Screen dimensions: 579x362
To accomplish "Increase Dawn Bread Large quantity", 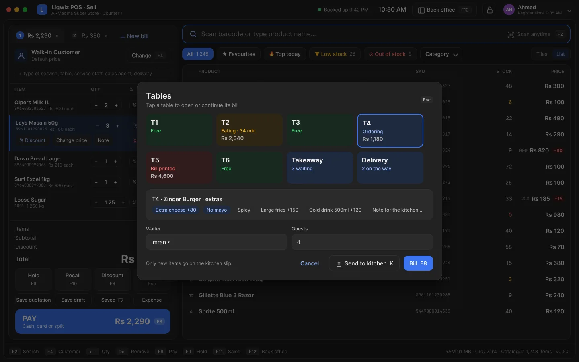I will click(115, 162).
